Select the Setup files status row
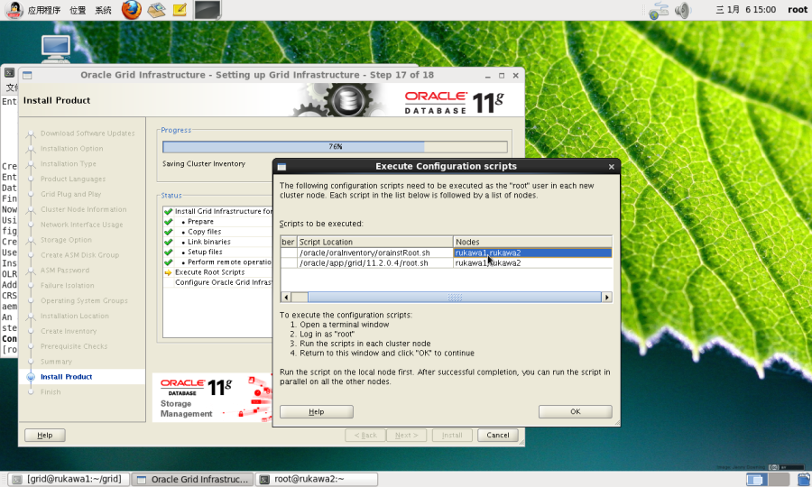 (217, 252)
